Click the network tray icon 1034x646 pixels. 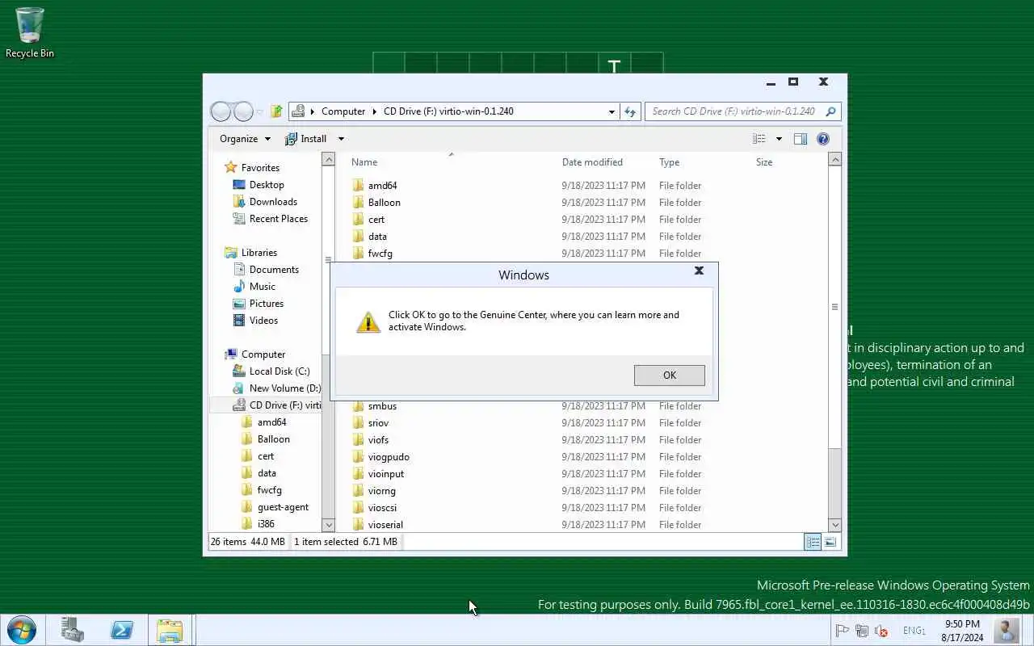[861, 631]
